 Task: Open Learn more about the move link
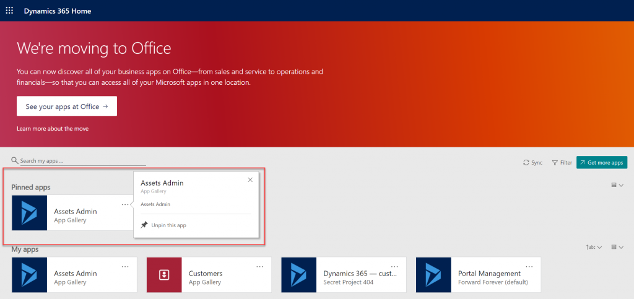(53, 129)
